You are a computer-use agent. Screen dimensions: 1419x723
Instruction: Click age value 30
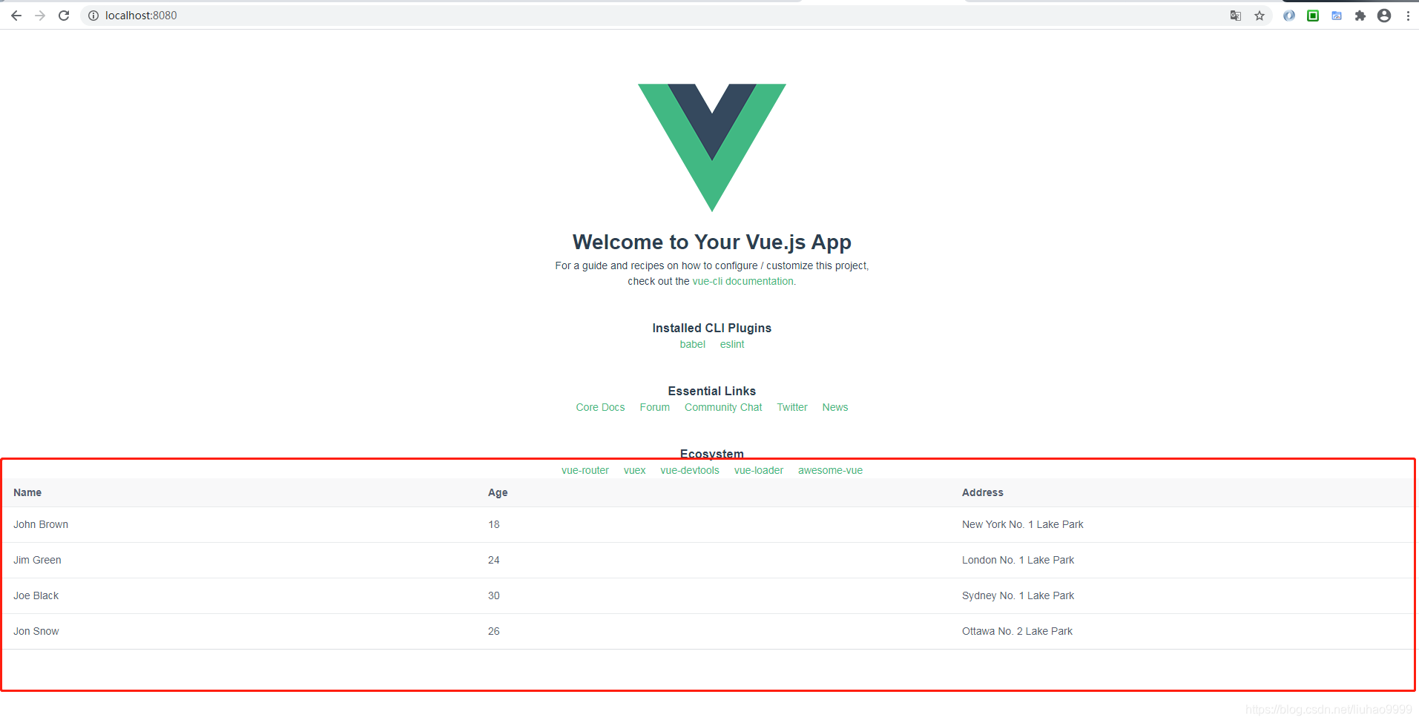[494, 596]
